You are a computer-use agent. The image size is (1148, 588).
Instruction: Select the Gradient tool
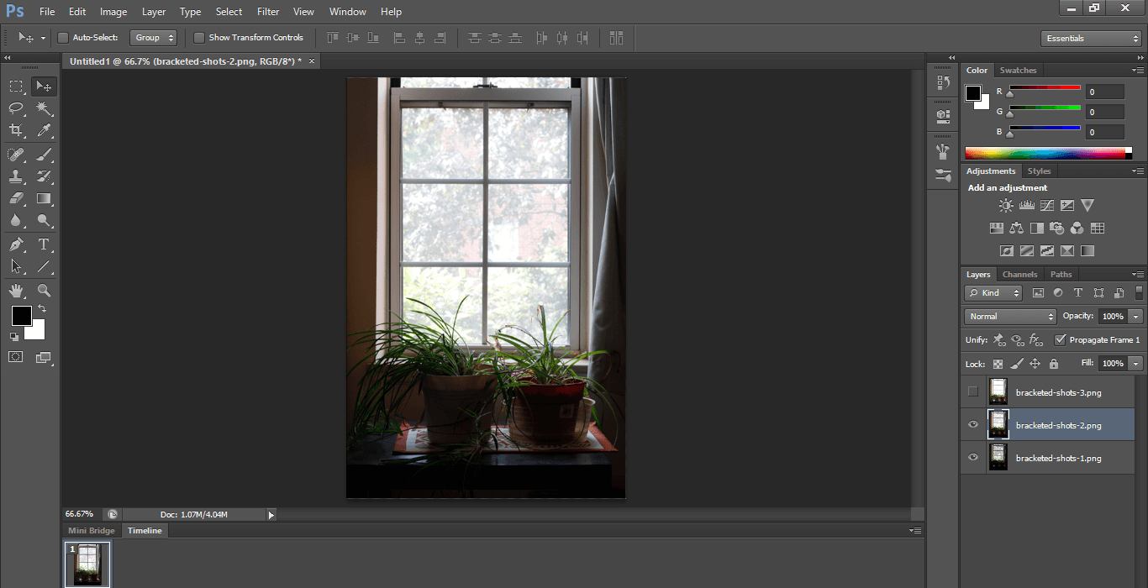click(x=45, y=199)
